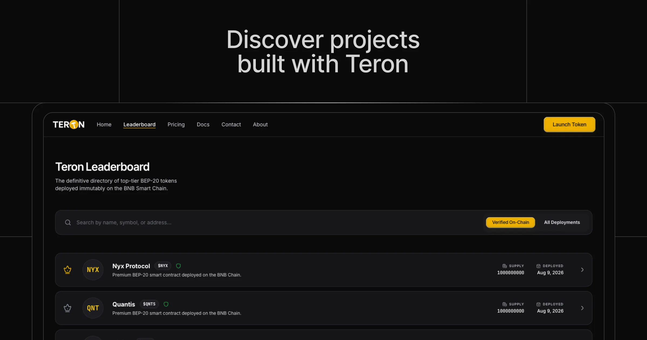Expand the Quantis row chevron
The image size is (647, 340).
(582, 308)
